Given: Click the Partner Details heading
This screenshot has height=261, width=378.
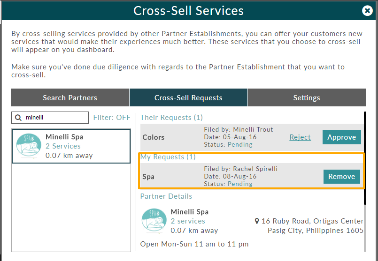Looking at the screenshot, I should point(166,196).
